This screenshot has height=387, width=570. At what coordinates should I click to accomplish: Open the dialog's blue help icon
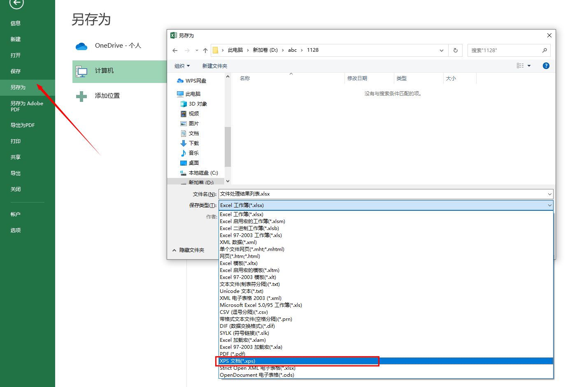546,65
